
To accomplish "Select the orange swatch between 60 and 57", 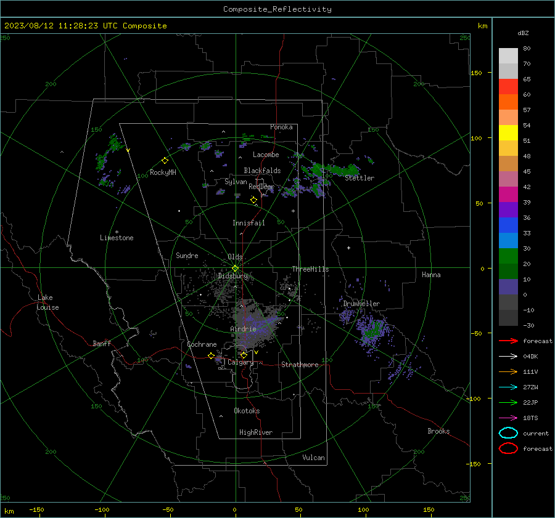I will (508, 102).
